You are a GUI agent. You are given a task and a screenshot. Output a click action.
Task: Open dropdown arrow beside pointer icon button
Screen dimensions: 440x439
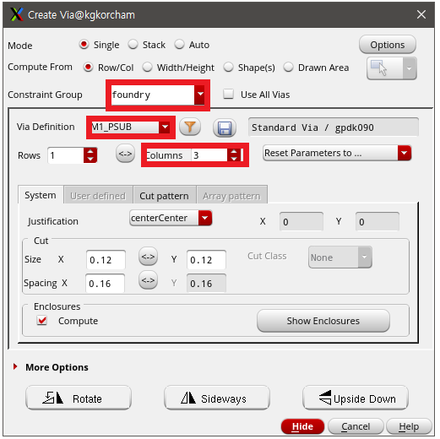point(410,68)
